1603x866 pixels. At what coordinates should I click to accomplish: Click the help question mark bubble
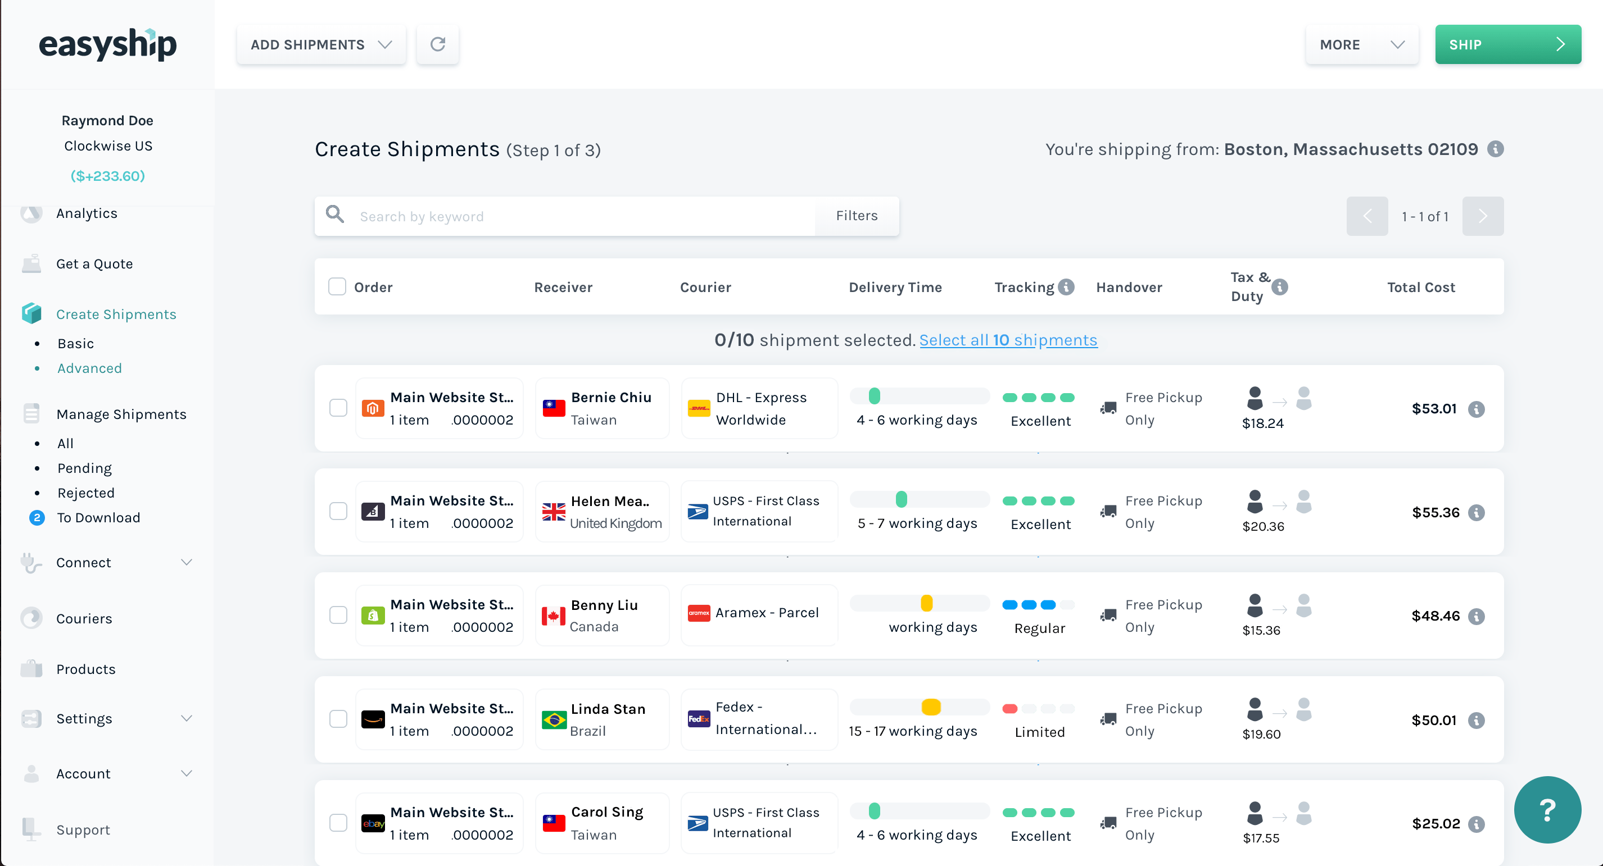tap(1547, 809)
